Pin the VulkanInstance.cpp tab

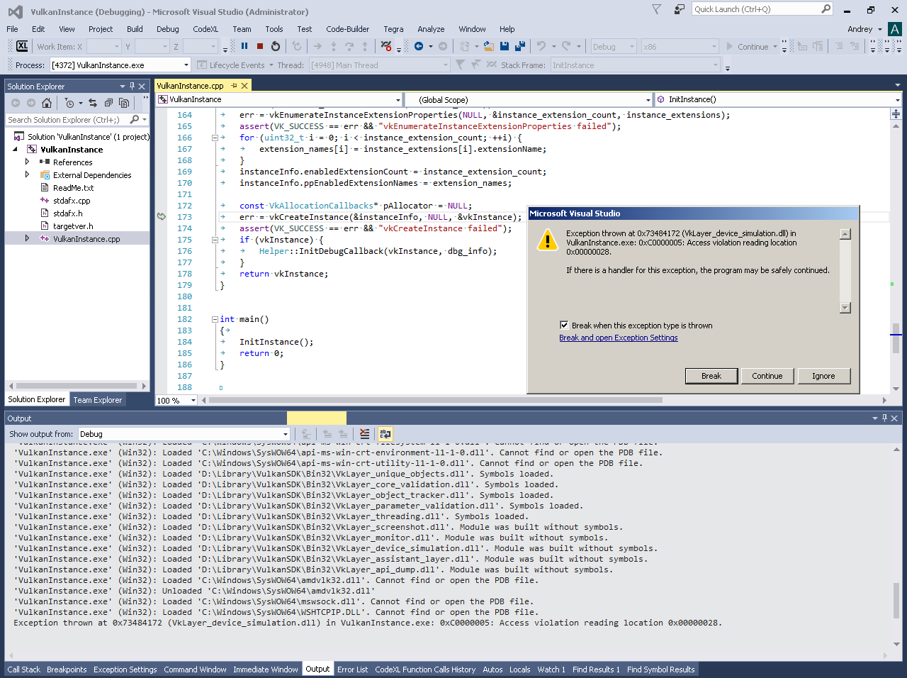click(234, 86)
